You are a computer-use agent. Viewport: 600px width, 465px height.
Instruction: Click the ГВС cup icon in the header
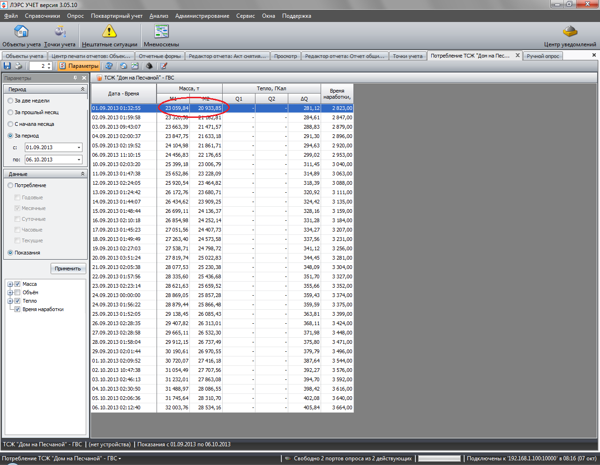point(99,78)
